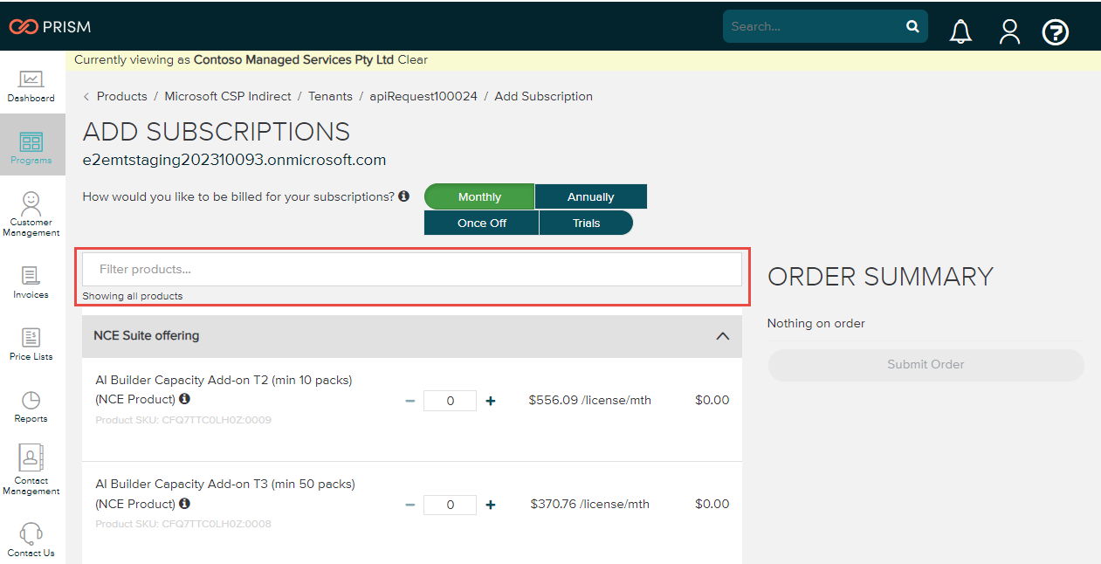The image size is (1101, 564).
Task: Click Clear to stop viewing as Contoso
Action: [x=412, y=59]
